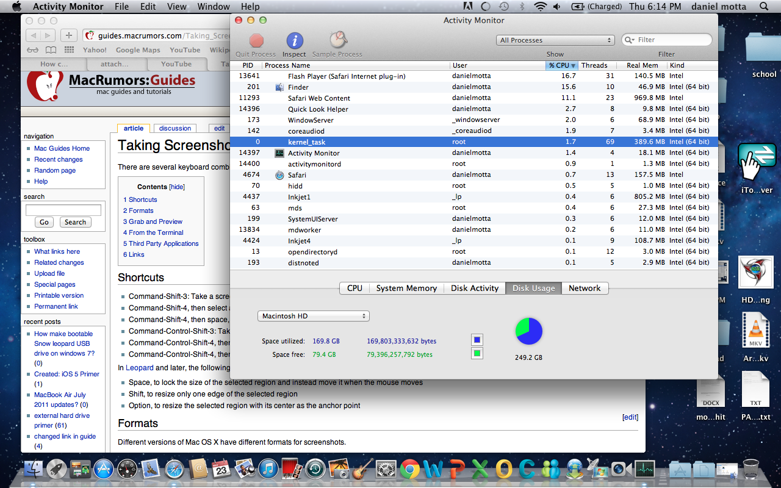
Task: Click the Quit Process stop-sign icon
Action: click(256, 41)
